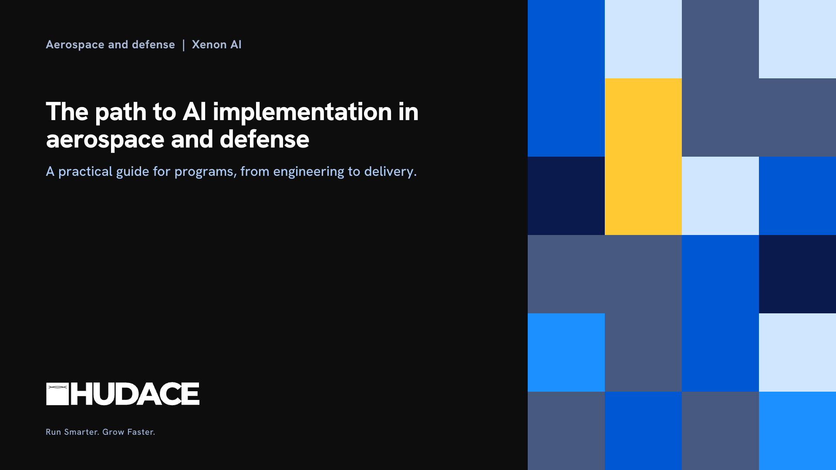Viewport: 836px width, 470px height.
Task: Click the 'Xenon AI' header text
Action: point(216,44)
